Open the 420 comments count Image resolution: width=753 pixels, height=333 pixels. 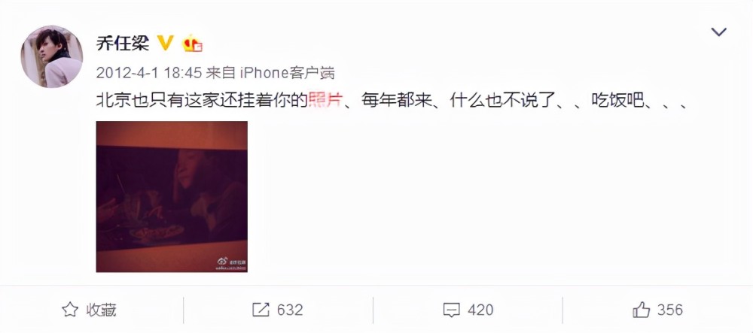(x=480, y=310)
